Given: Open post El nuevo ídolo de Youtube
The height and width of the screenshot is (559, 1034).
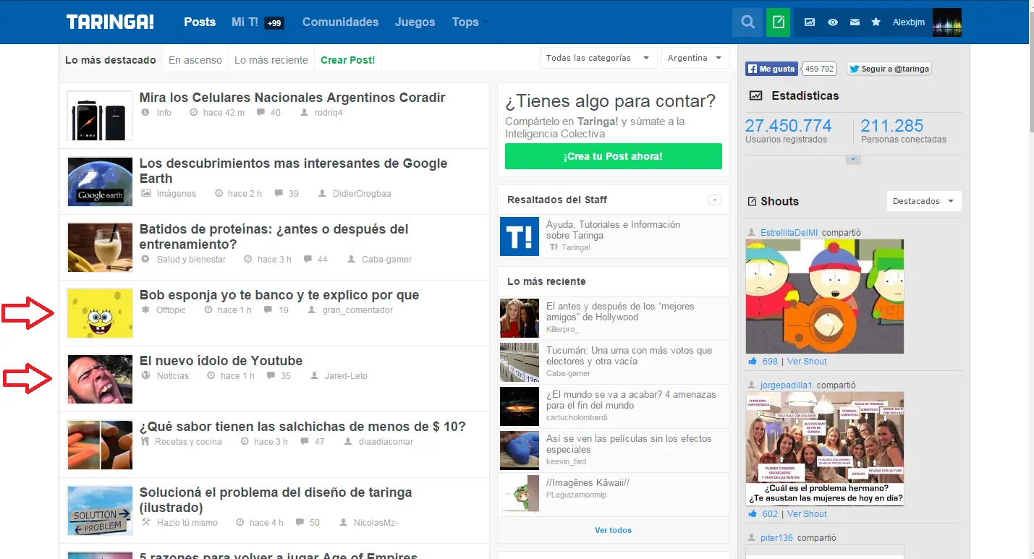Looking at the screenshot, I should coord(221,361).
